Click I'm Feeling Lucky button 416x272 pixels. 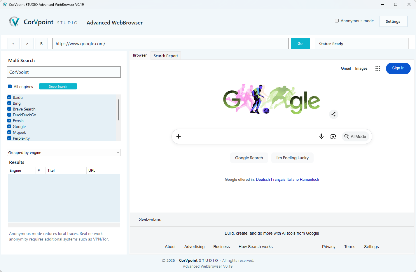coord(292,158)
